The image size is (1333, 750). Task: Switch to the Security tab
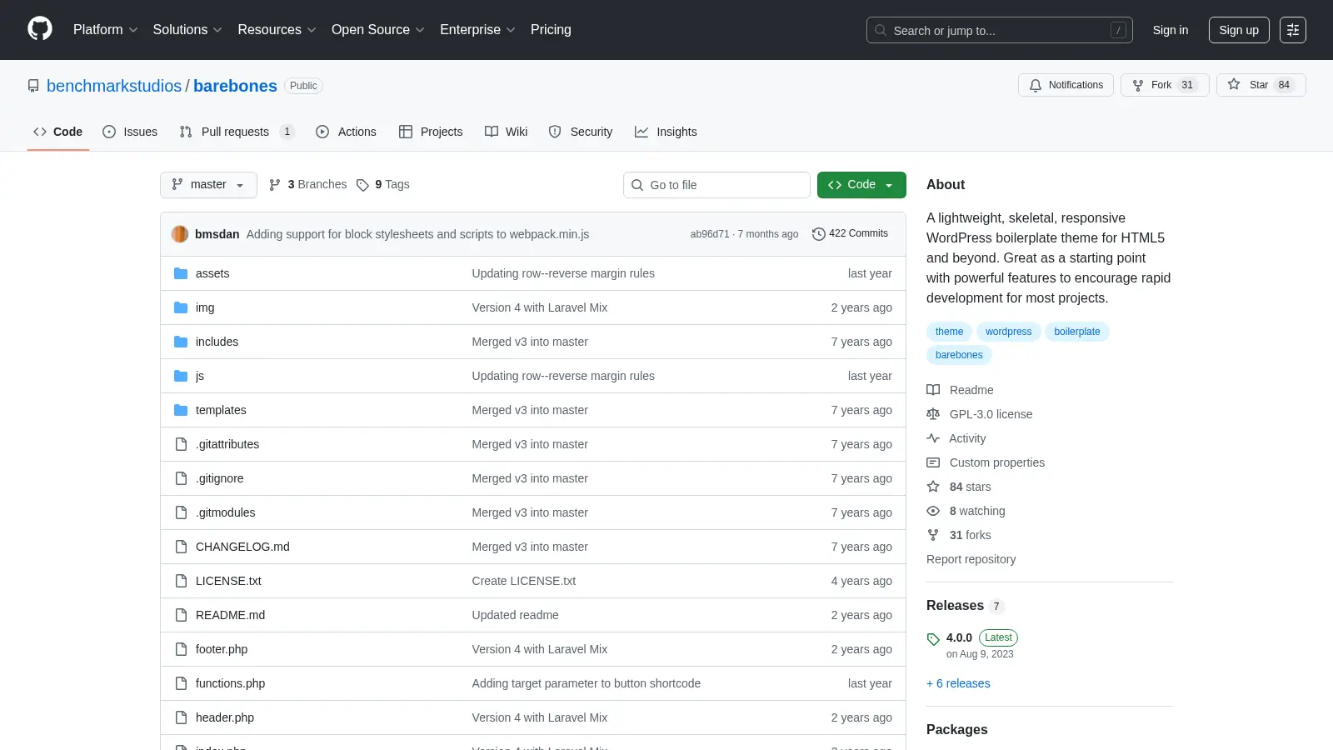581,132
